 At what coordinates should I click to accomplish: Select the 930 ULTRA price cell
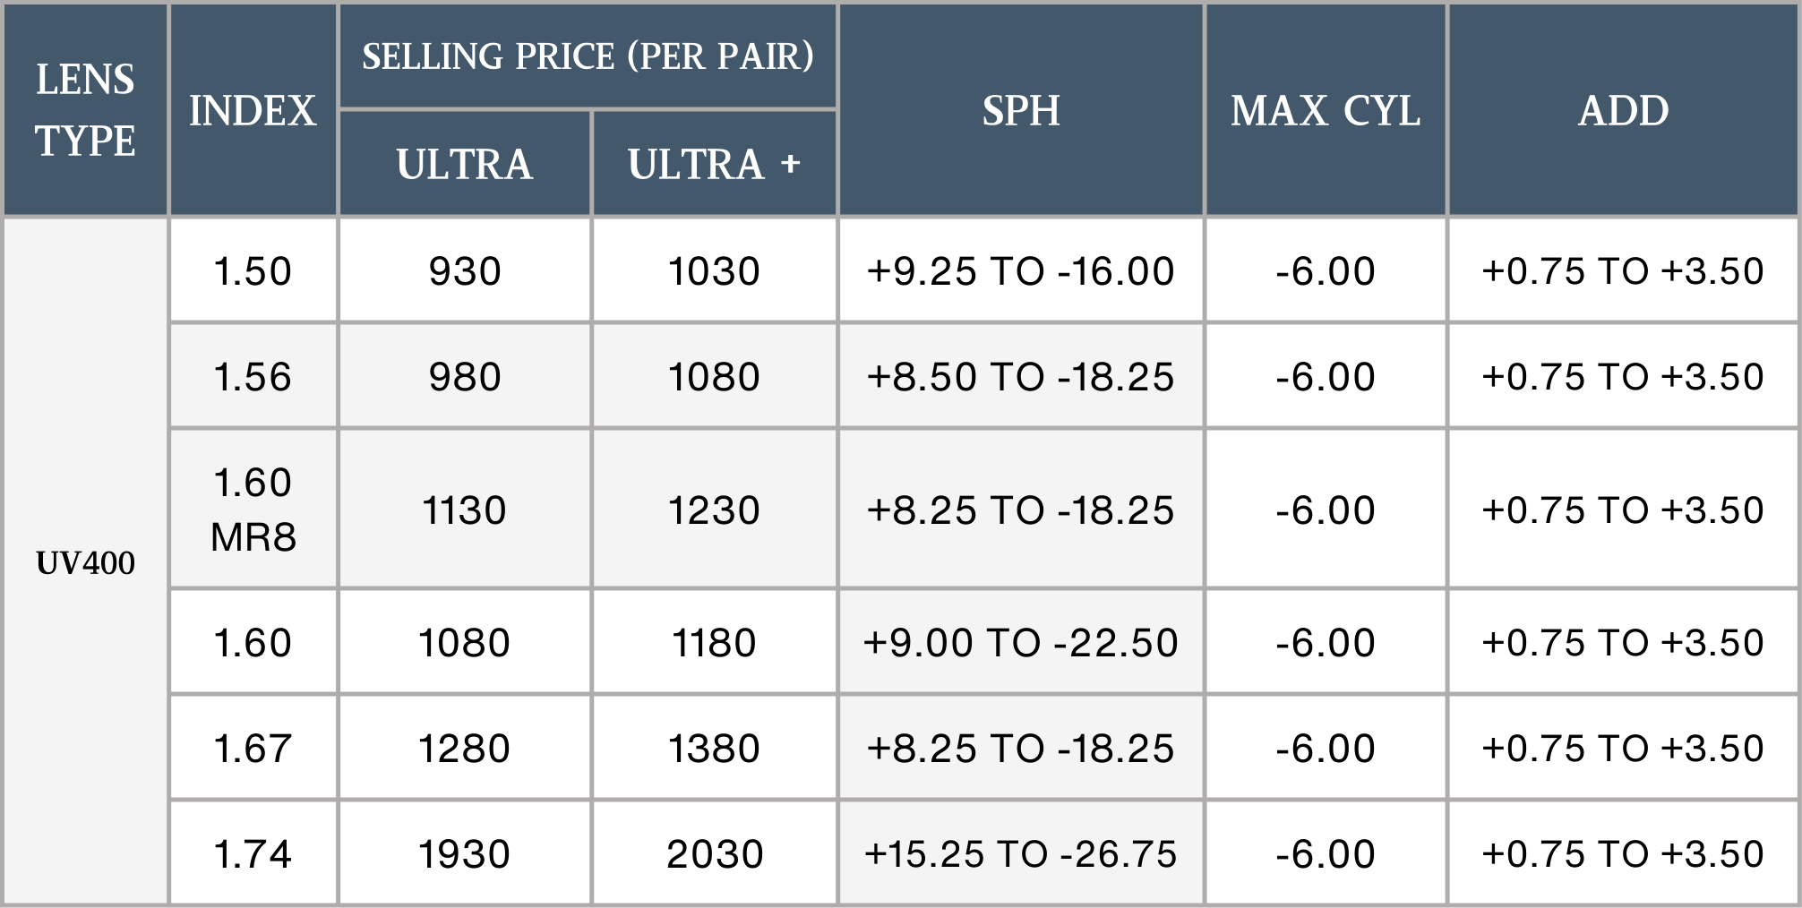pyautogui.click(x=464, y=270)
